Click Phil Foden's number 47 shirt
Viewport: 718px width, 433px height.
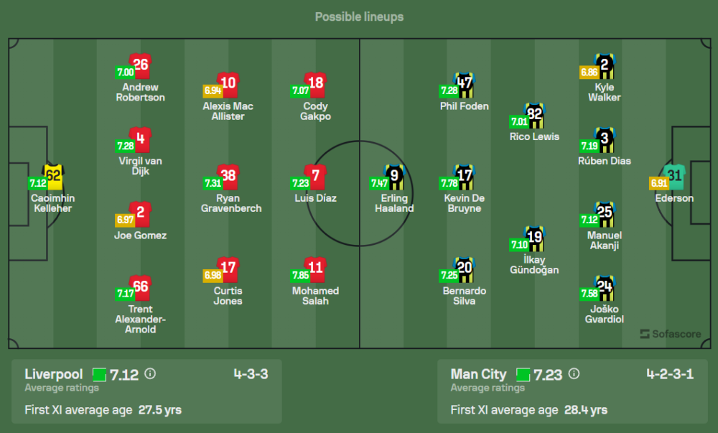pyautogui.click(x=465, y=83)
